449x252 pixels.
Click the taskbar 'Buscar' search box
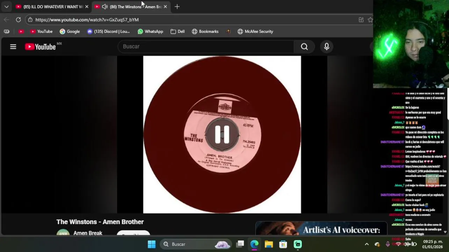click(x=196, y=244)
